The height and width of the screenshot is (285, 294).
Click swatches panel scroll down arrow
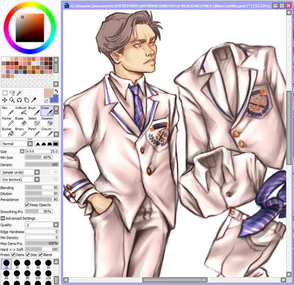(x=56, y=84)
